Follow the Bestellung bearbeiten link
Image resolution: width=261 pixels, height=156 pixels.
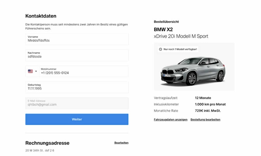point(206,120)
